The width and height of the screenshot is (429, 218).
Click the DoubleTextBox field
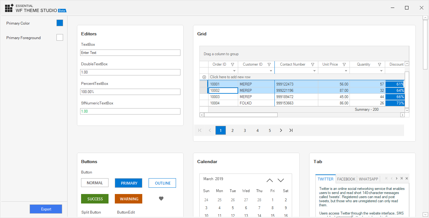pos(130,72)
